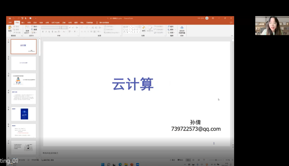This screenshot has height=166, width=289.
Task: Open the comments pane icon
Action: pos(231,23)
